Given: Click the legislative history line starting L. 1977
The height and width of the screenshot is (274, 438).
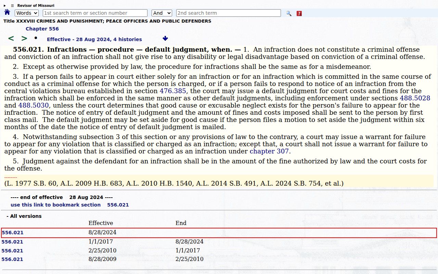Looking at the screenshot, I should click(174, 184).
